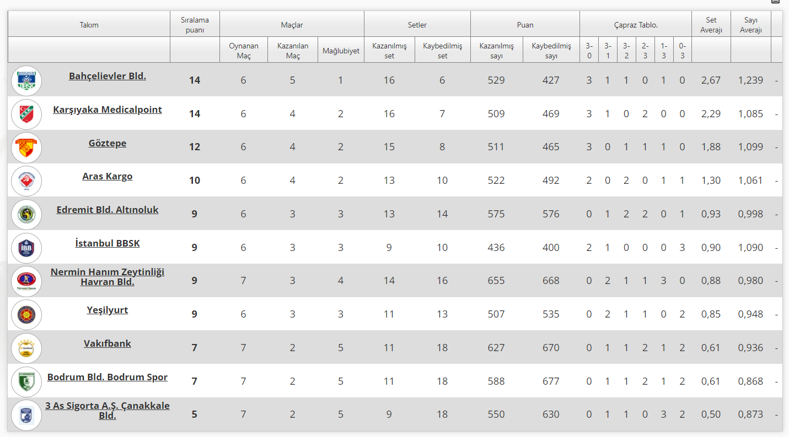Click the Yeşilyurt team name link
789x437 pixels.
tap(108, 310)
